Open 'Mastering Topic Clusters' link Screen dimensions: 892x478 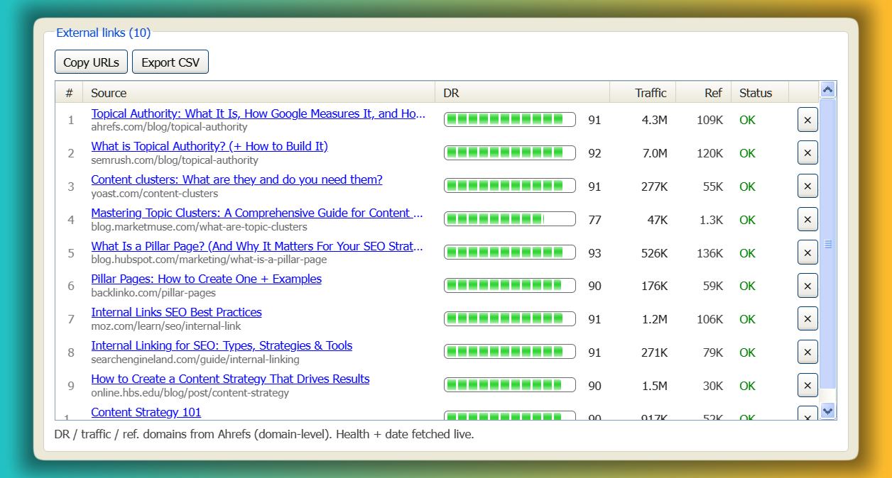(x=257, y=213)
